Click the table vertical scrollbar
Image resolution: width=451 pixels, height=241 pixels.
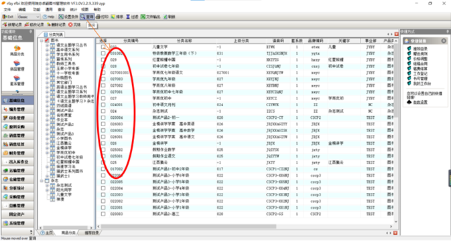(396, 81)
